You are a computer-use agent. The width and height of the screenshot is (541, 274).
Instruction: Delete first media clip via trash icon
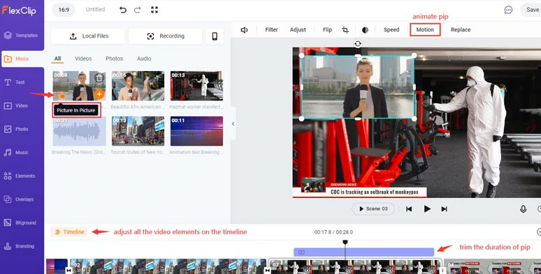pos(99,78)
